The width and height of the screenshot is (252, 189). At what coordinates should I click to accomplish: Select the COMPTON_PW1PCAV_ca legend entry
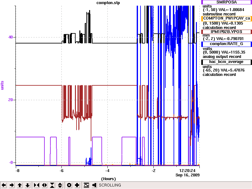(x=226, y=19)
